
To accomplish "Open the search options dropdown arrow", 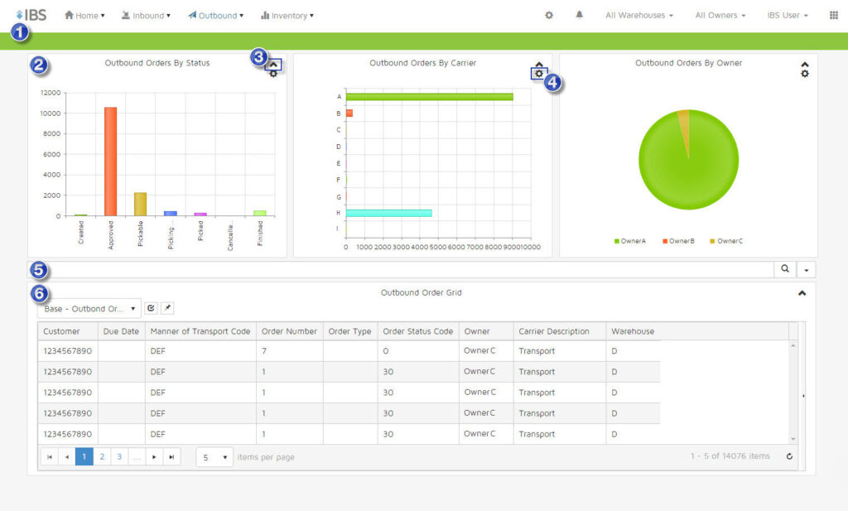I will click(x=806, y=269).
